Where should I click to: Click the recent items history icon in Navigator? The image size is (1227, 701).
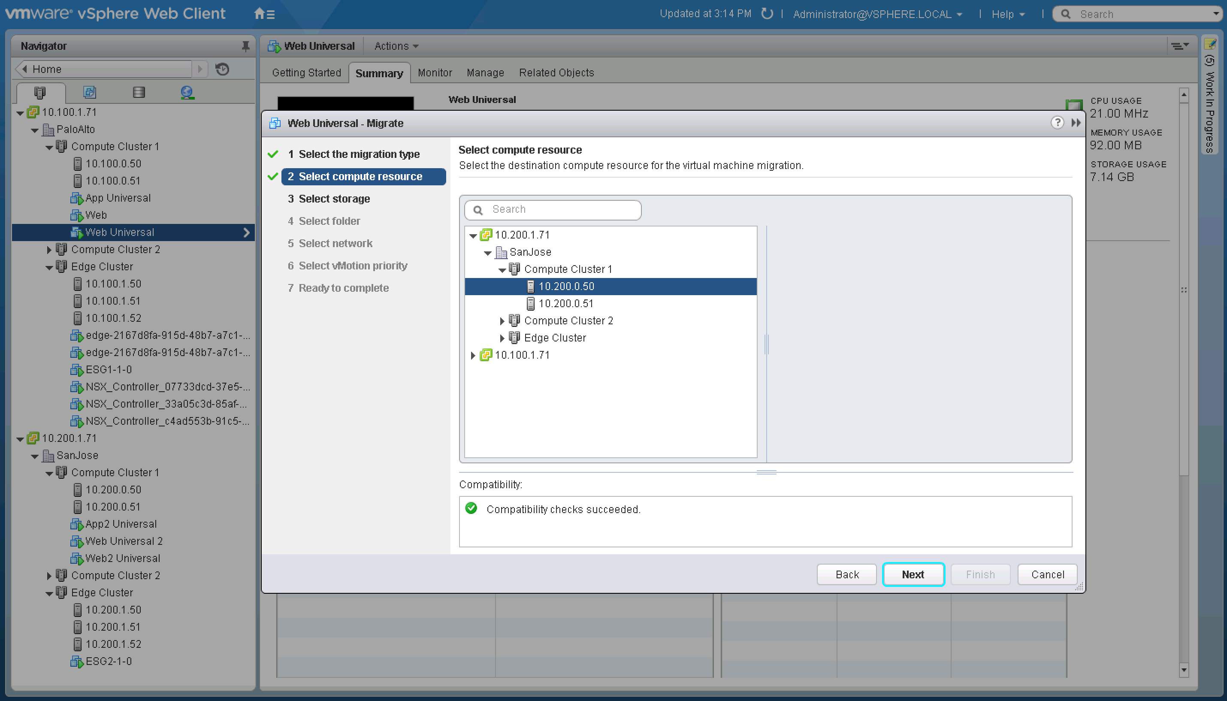pos(221,69)
